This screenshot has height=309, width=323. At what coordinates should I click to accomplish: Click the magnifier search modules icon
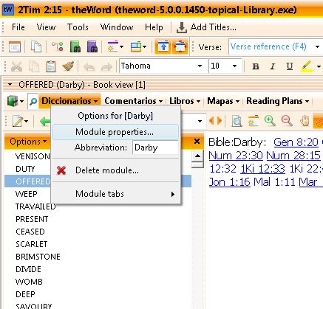click(x=33, y=101)
